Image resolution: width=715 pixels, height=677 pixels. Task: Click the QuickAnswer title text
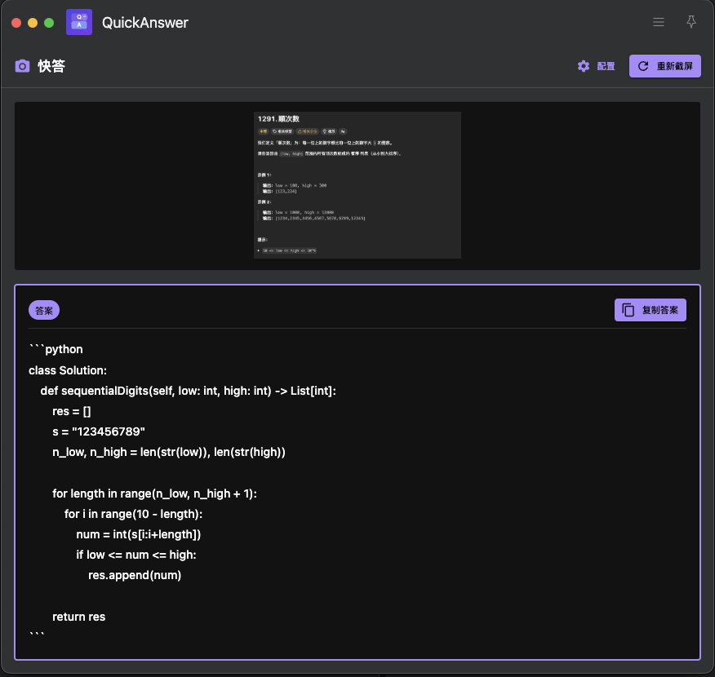(145, 23)
